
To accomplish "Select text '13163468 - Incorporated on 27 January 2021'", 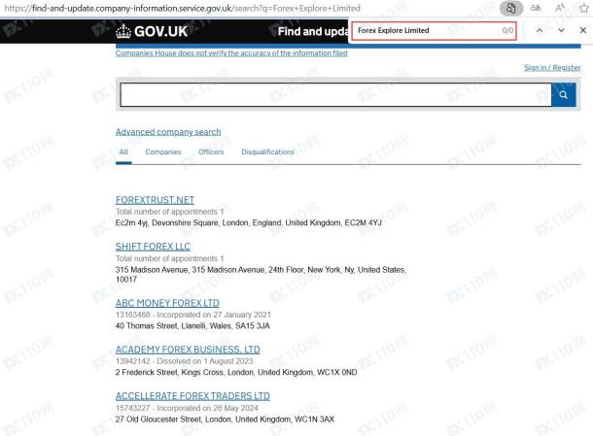I will [193, 315].
